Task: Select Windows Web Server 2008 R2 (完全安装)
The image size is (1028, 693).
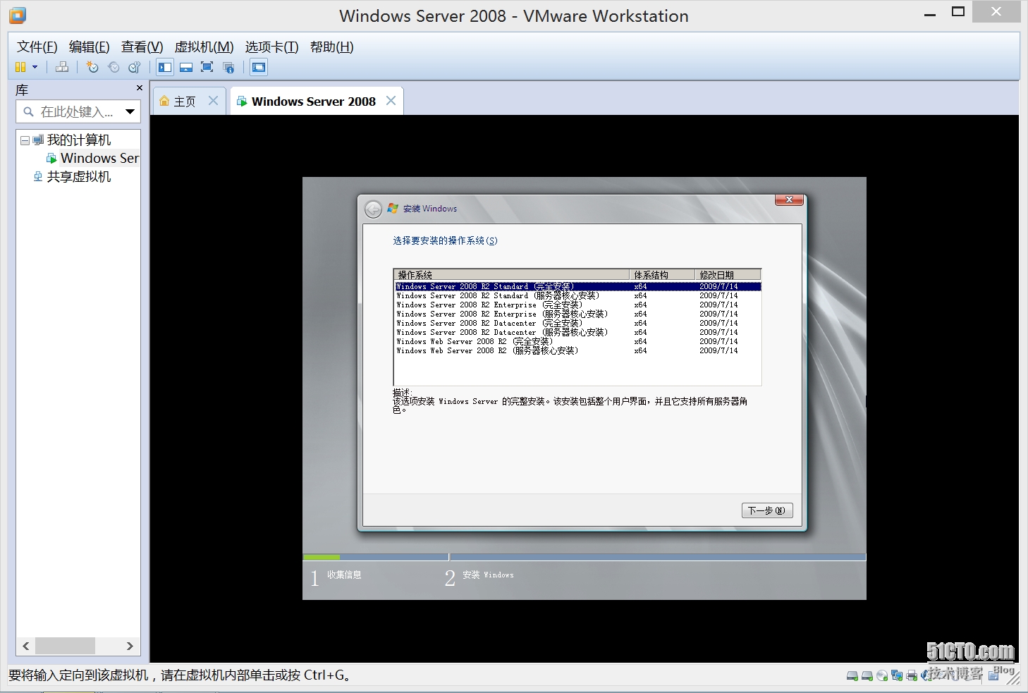Action: [x=577, y=341]
